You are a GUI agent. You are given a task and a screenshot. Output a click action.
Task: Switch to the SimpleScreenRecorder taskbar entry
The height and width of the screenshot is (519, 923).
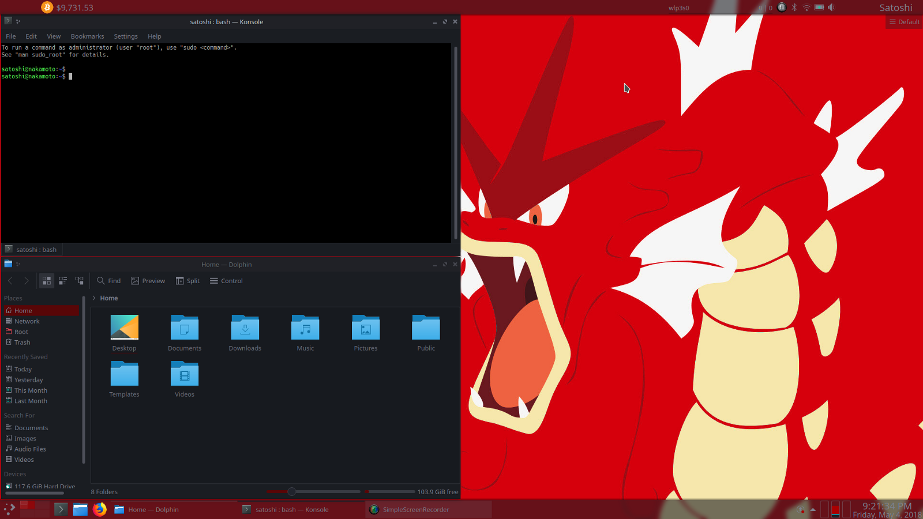point(429,510)
